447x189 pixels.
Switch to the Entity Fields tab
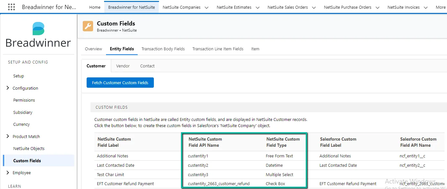coord(122,49)
